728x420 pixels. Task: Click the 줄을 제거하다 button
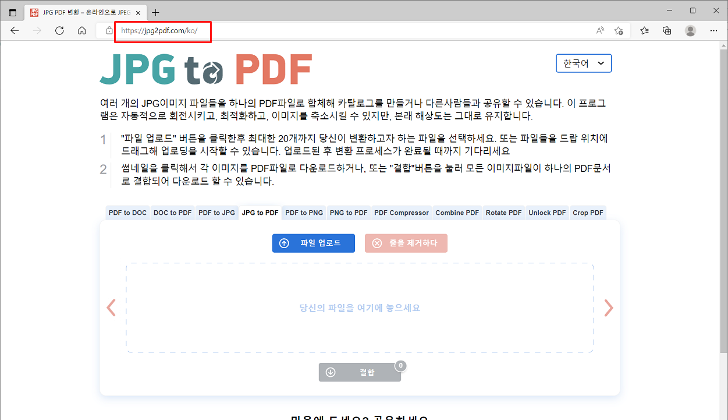pyautogui.click(x=406, y=243)
